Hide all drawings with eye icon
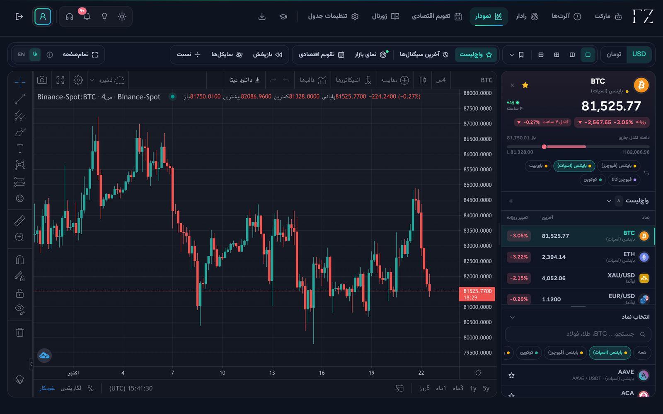Viewport: 663px width, 414px height. 19,309
